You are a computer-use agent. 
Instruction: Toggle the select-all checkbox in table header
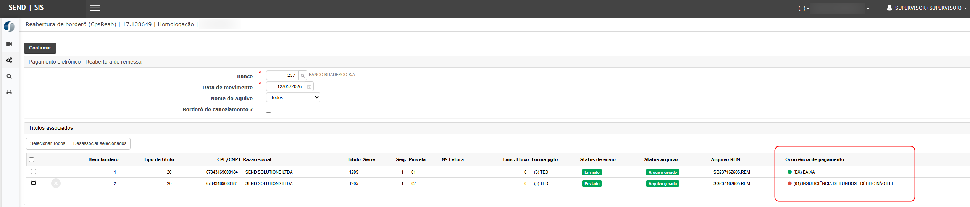click(x=32, y=159)
